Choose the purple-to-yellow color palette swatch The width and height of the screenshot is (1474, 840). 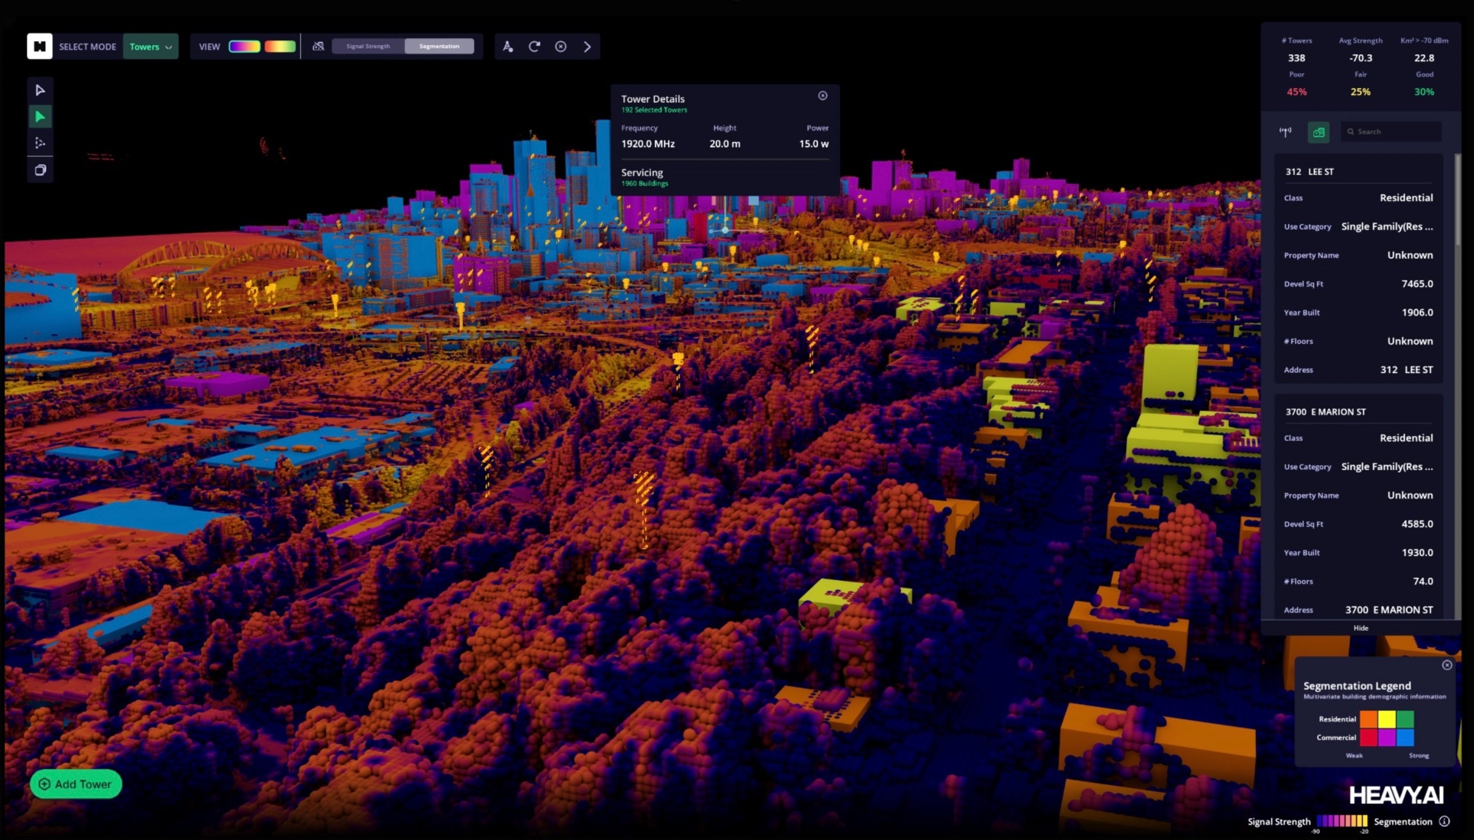(x=244, y=46)
